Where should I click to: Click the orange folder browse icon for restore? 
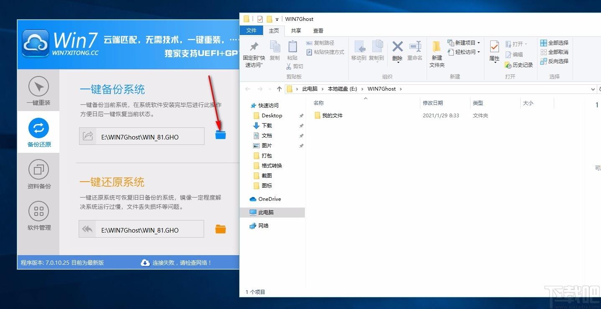click(220, 229)
